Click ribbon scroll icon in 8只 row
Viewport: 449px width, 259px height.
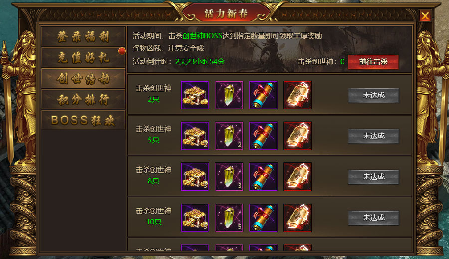tap(263, 177)
